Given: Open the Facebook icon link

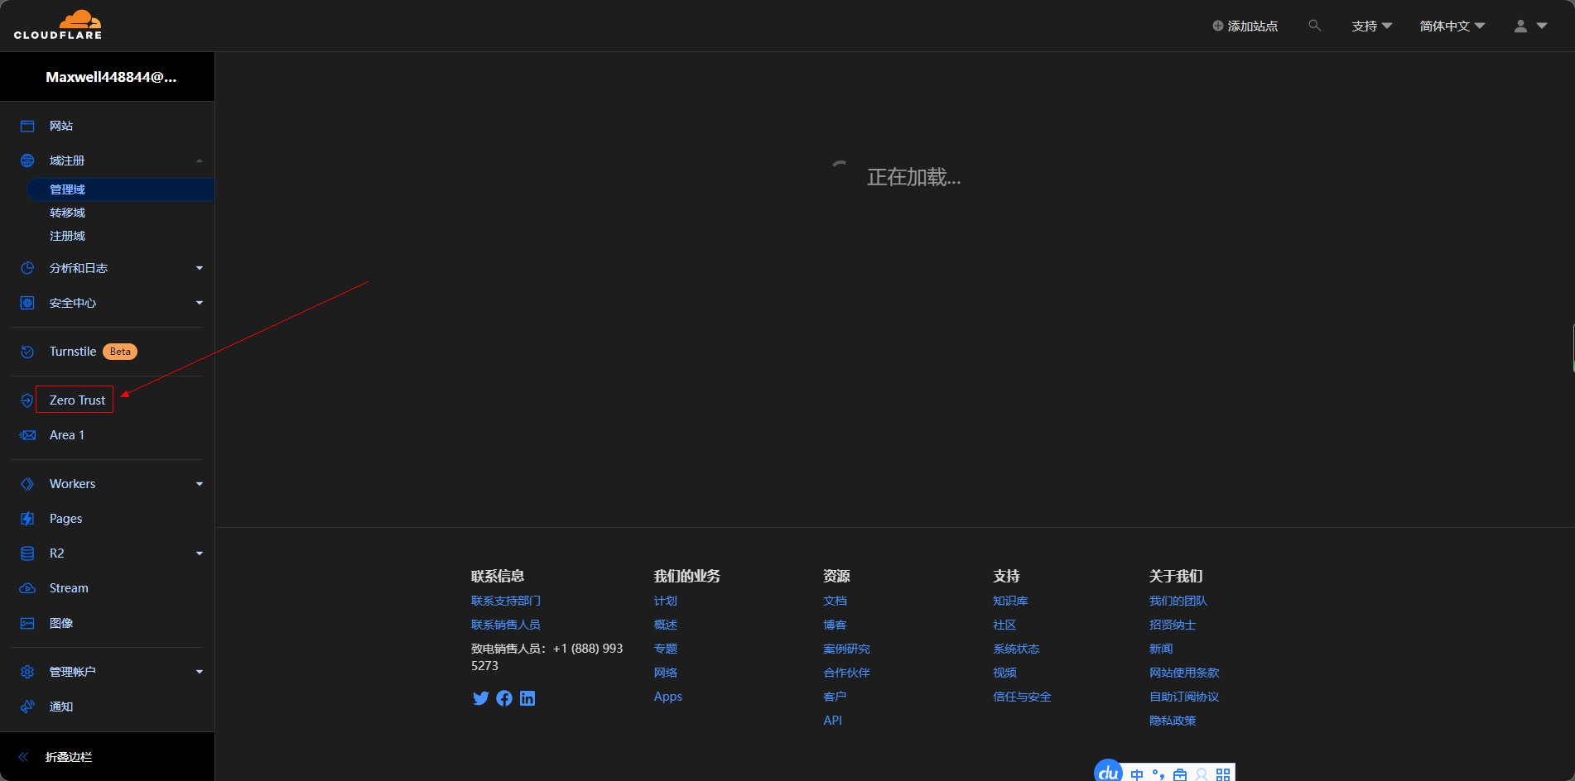Looking at the screenshot, I should click(x=504, y=698).
